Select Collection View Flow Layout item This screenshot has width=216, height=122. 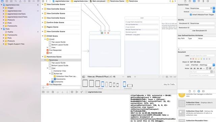click(65, 76)
